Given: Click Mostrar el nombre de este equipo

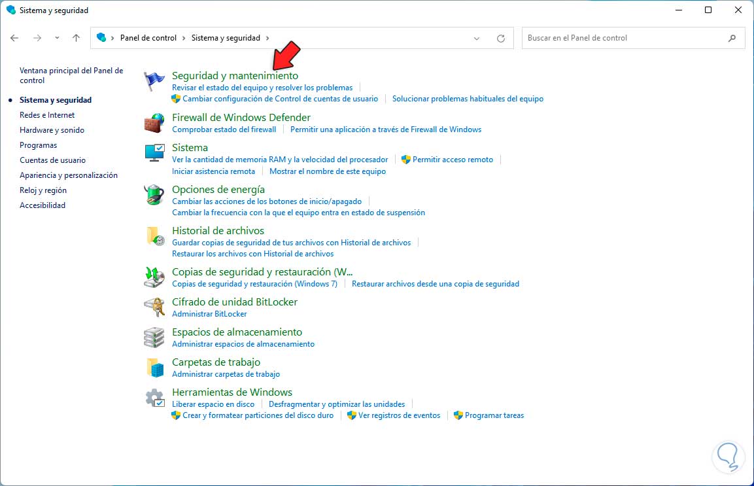Looking at the screenshot, I should 328,171.
